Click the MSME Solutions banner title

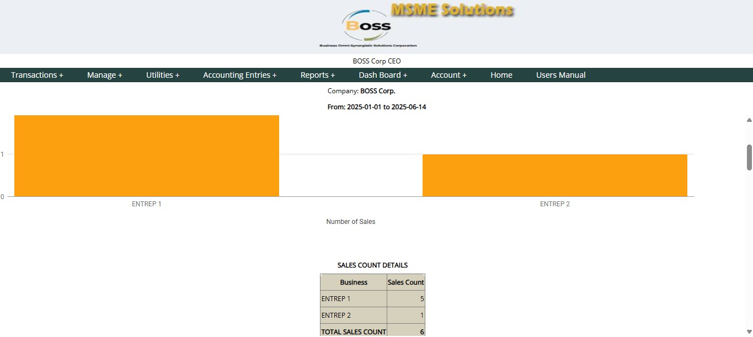point(452,10)
